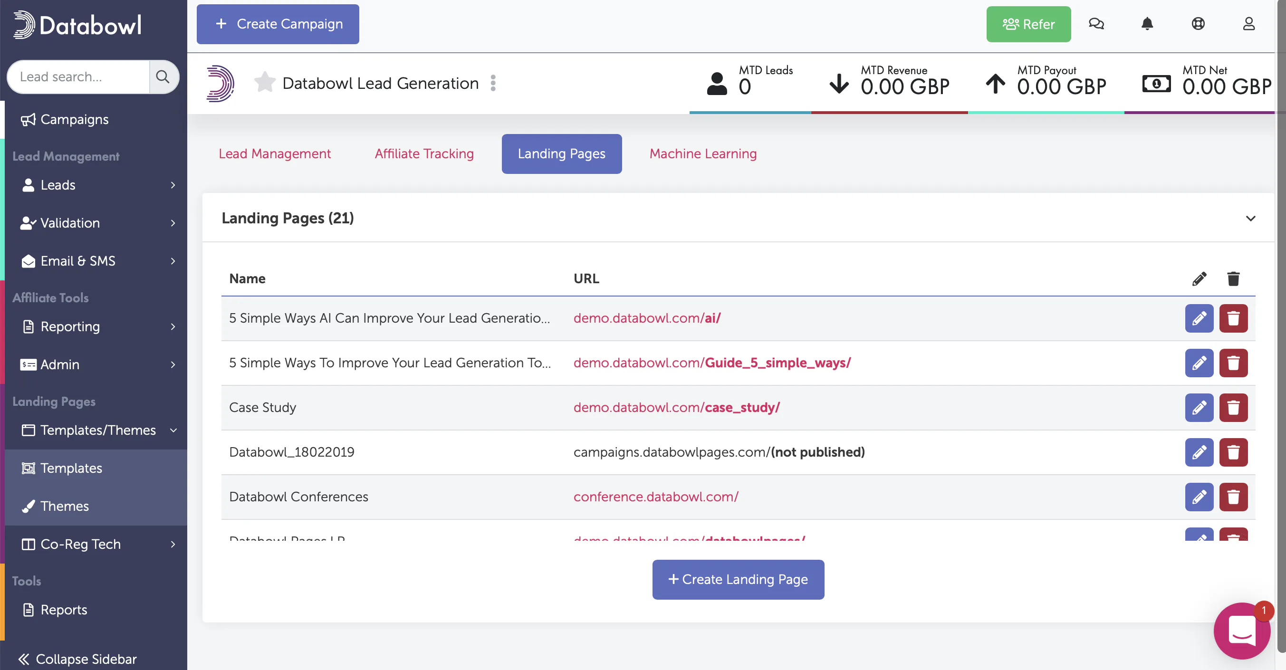1286x670 pixels.
Task: Collapse the Templates/Themes sidebar menu
Action: (96, 431)
